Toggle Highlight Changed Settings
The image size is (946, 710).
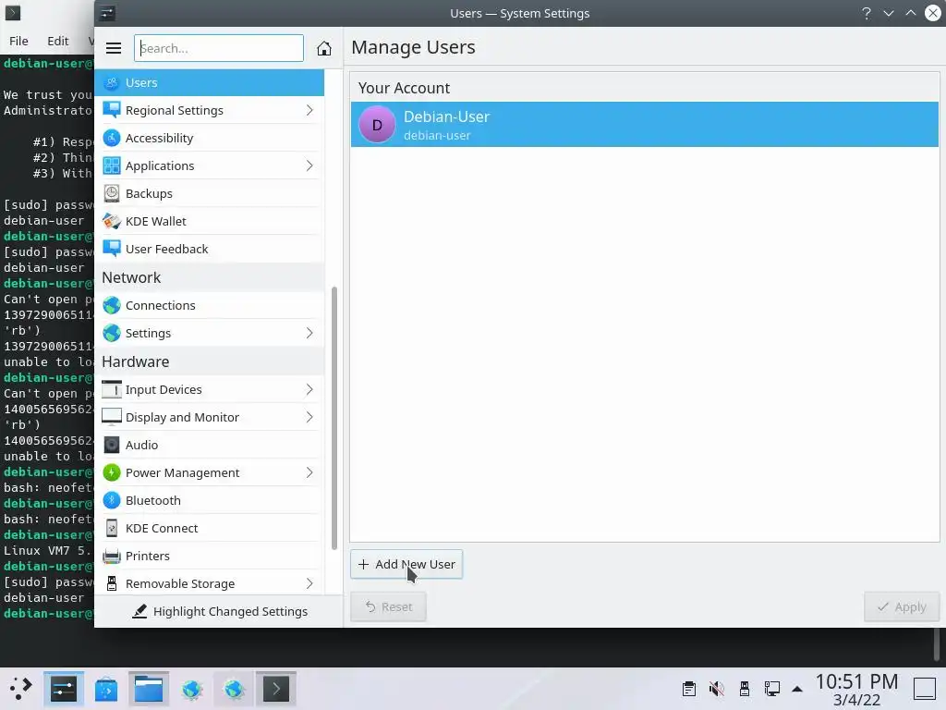(220, 612)
